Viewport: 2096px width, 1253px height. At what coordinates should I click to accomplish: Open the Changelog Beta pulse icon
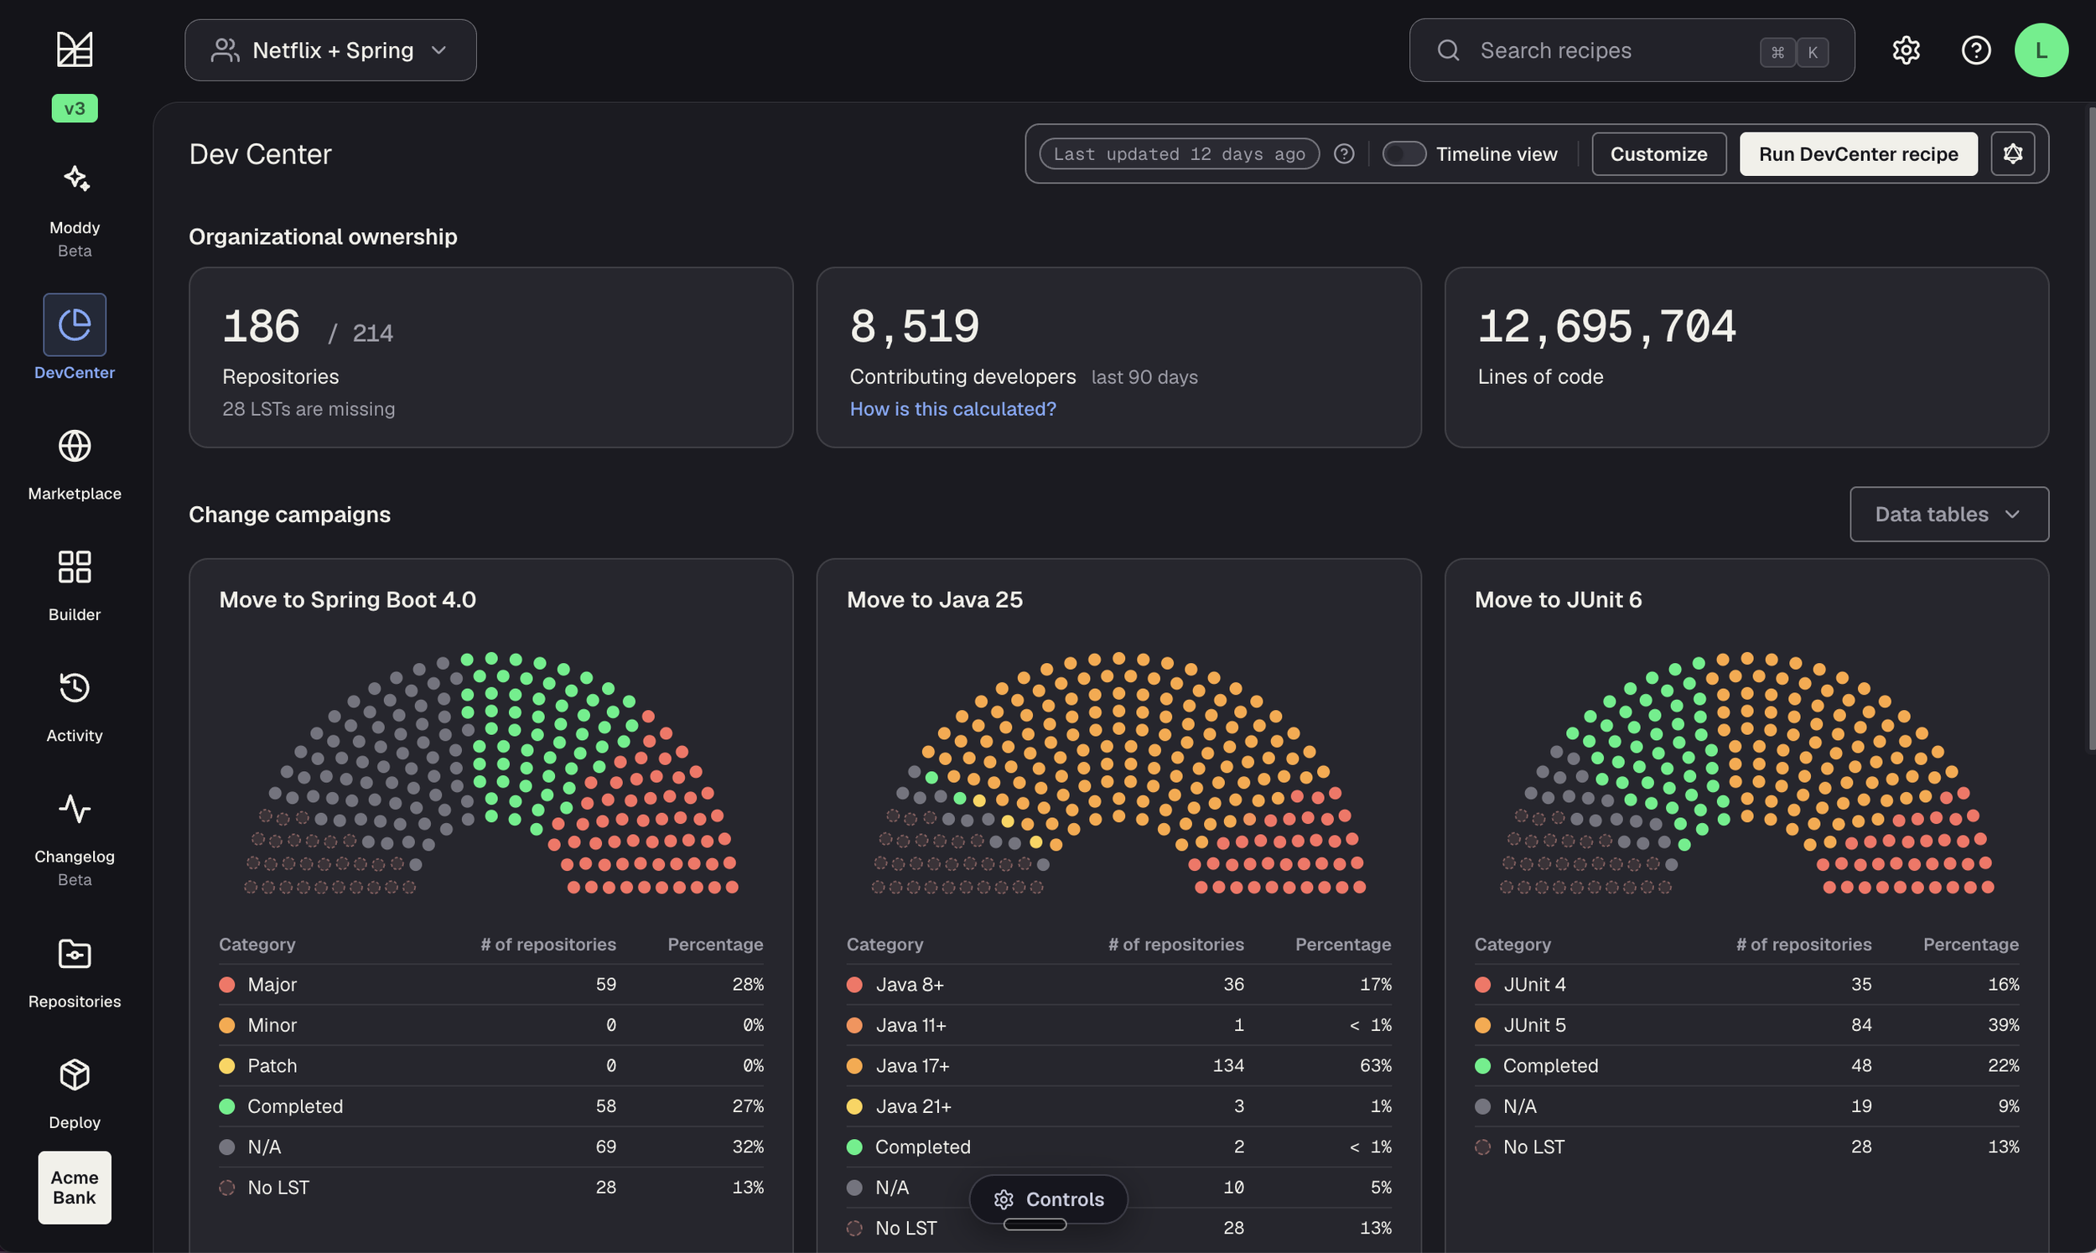75,808
